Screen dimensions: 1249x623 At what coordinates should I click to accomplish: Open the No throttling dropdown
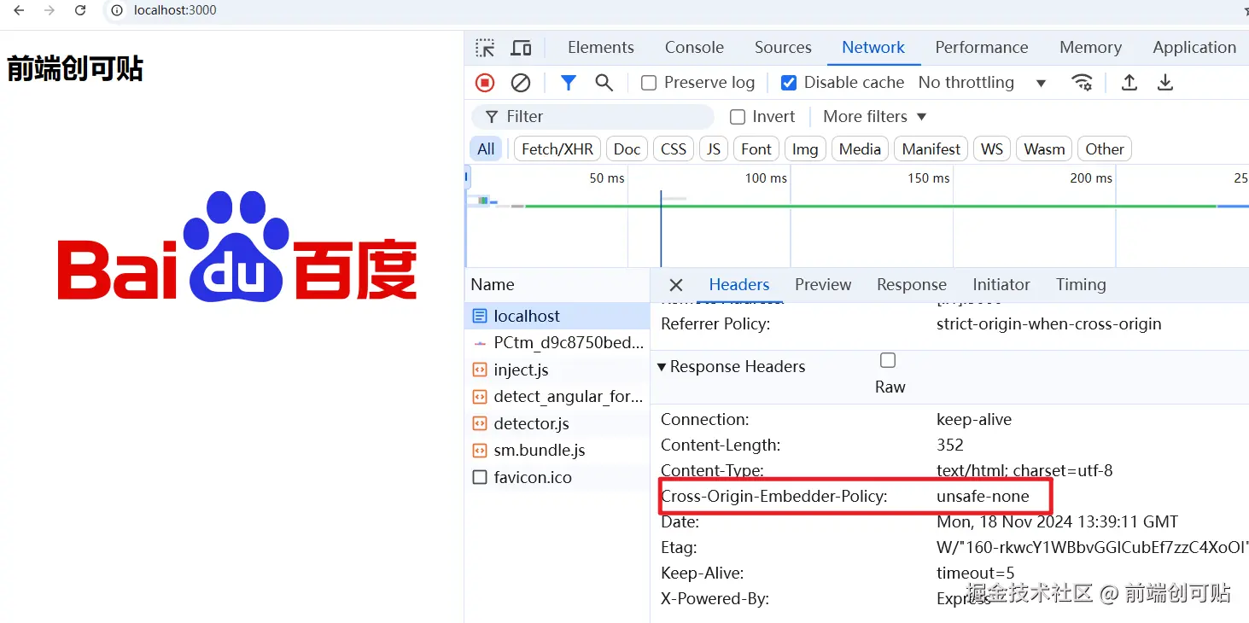click(x=982, y=83)
